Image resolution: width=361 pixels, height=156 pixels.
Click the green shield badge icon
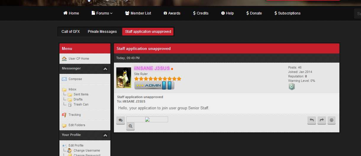click(291, 86)
